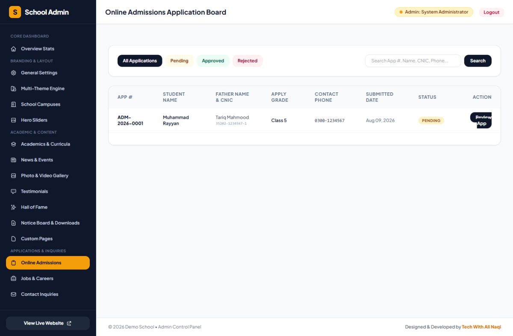Viewport: 513px width, 336px height.
Task: Click the STUDENT NAME column header
Action: 174,97
